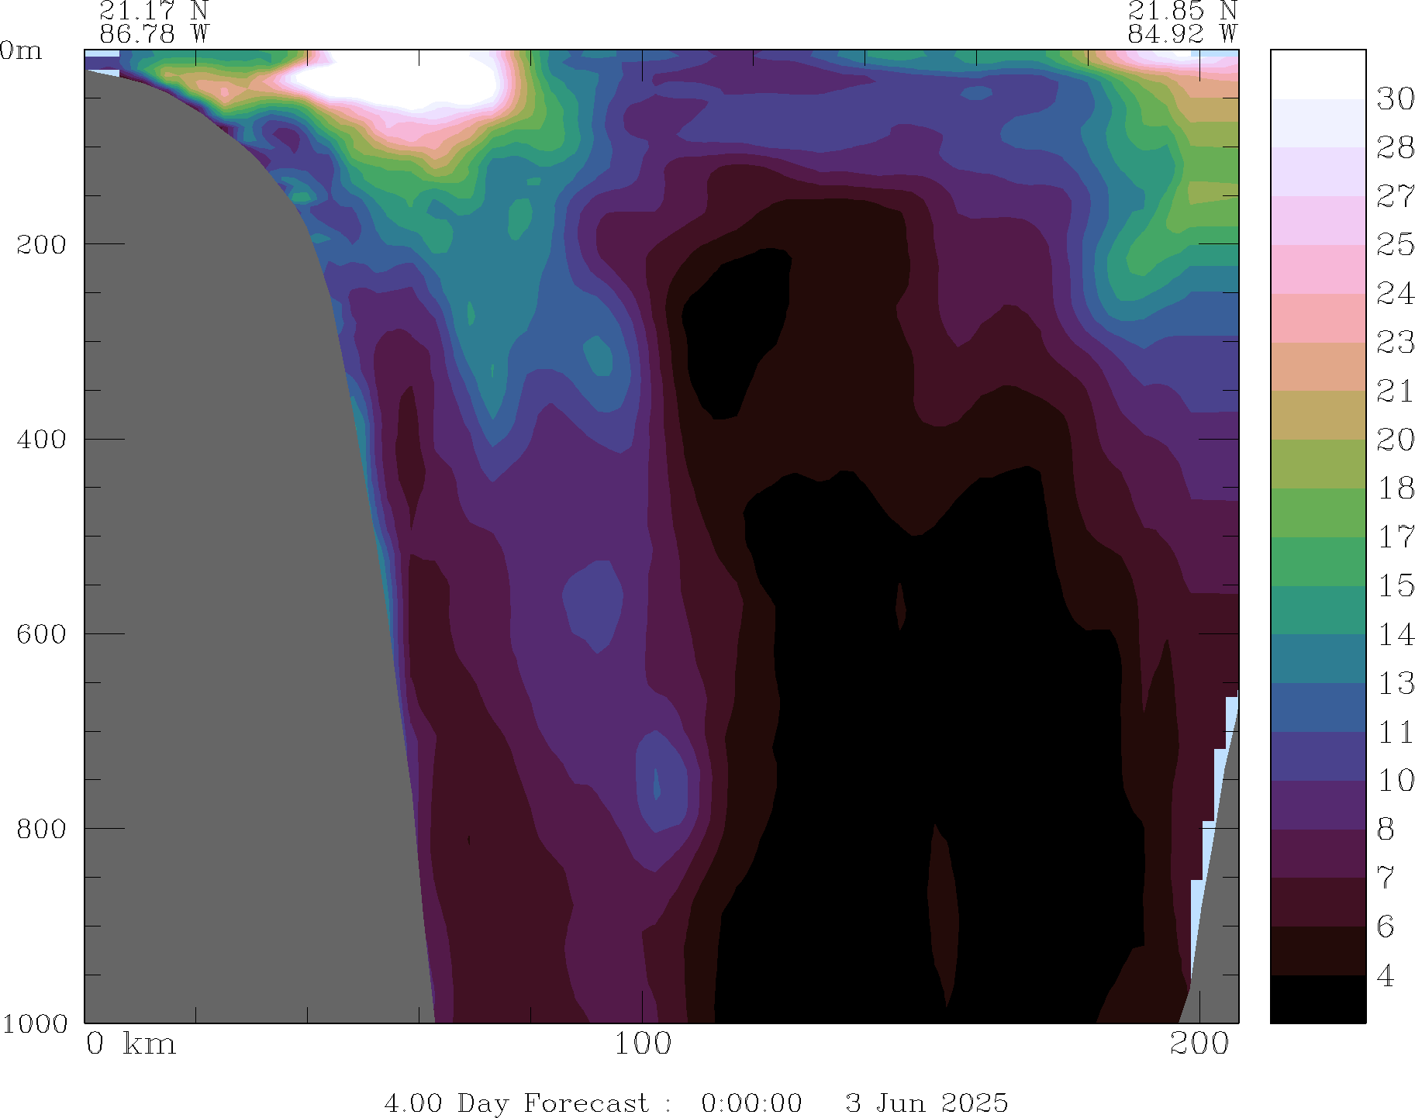Viewport: 1415px width, 1118px height.
Task: Click the black swatch at the colorbar bottom
Action: 1317,999
